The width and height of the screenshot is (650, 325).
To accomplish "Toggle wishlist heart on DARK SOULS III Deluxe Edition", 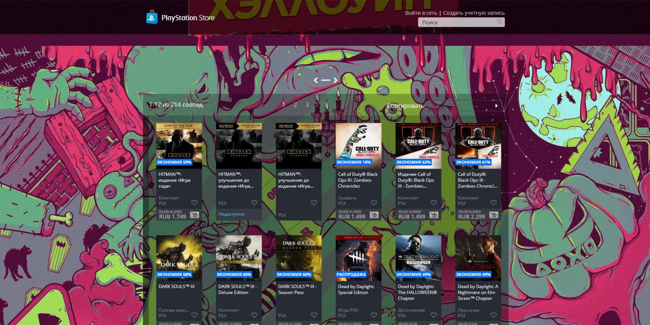I will (254, 315).
